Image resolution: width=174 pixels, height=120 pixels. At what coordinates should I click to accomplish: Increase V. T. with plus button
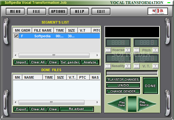tap(155, 66)
